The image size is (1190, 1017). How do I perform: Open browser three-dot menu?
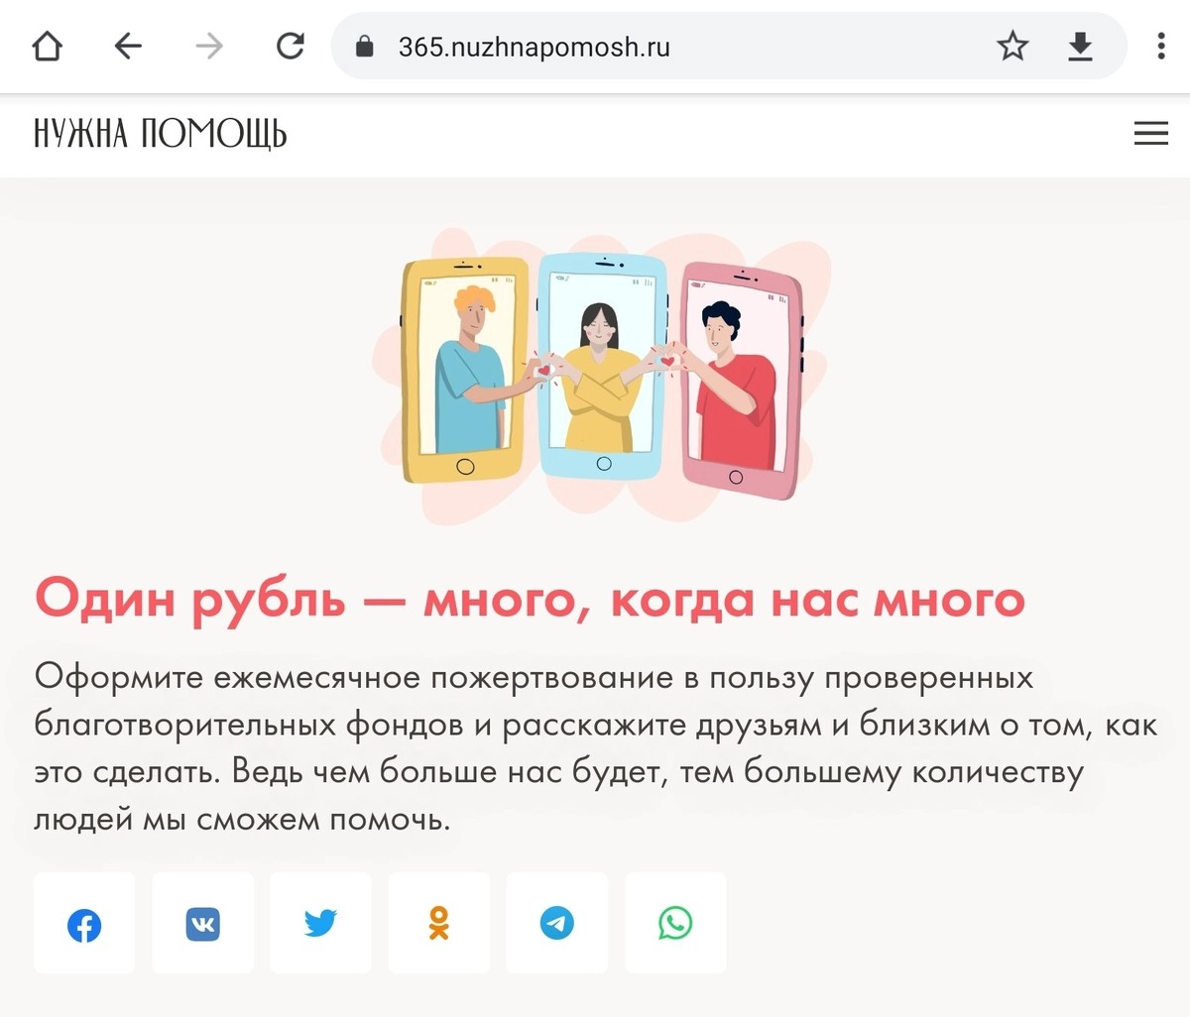point(1160,46)
